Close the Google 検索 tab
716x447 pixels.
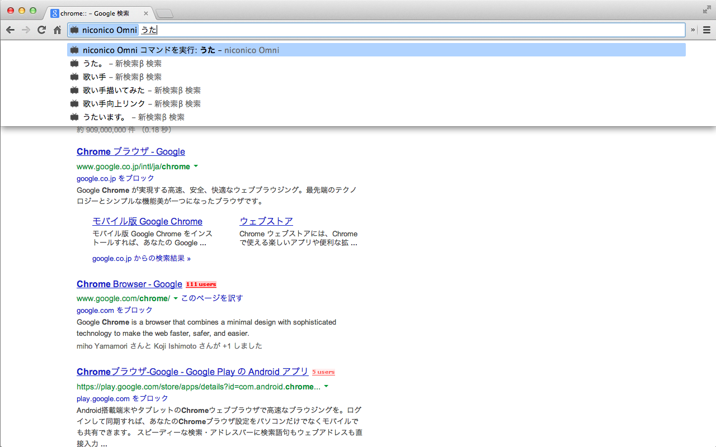pyautogui.click(x=146, y=13)
